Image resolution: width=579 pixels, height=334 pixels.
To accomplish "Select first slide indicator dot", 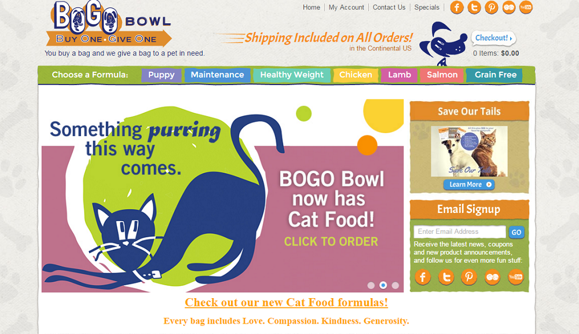I will tap(371, 285).
